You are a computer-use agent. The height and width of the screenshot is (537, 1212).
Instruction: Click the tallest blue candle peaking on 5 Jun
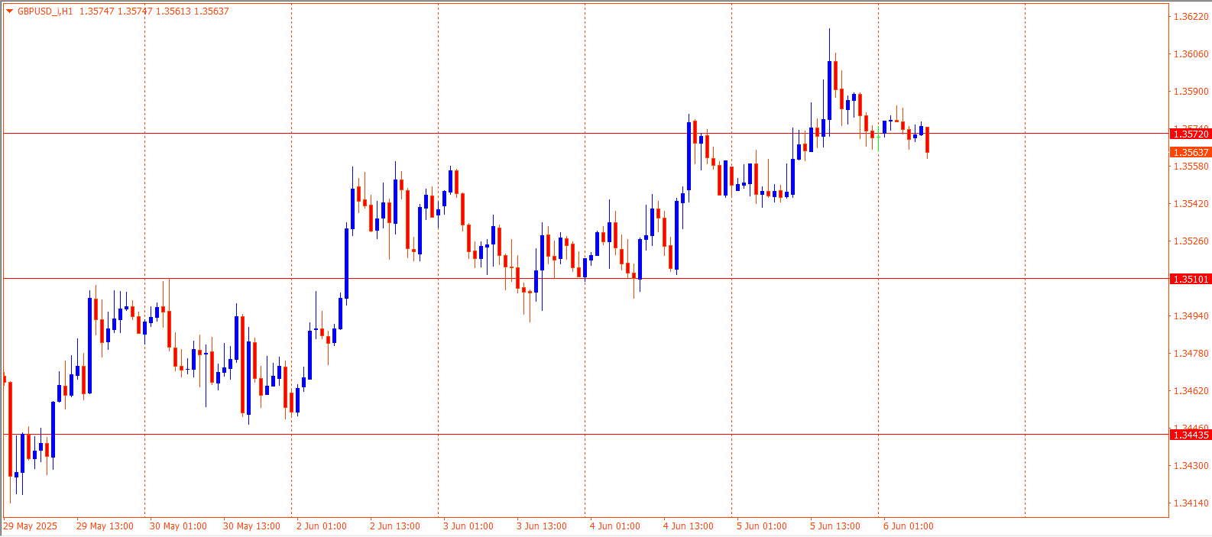pos(829,89)
